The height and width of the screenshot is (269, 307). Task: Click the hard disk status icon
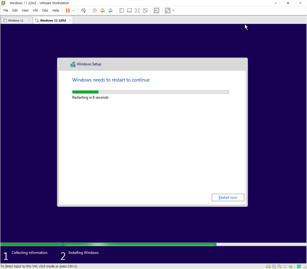[x=268, y=266]
